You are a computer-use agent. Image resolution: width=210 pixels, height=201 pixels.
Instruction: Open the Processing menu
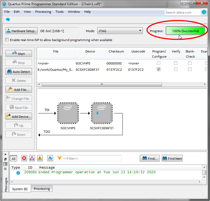point(43,12)
